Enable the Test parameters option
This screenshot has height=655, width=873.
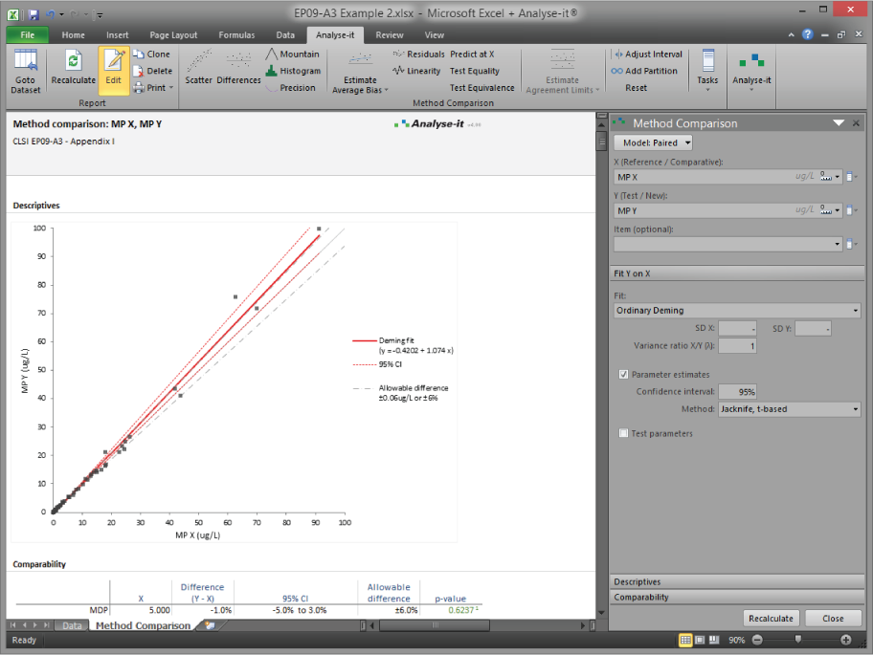point(623,433)
